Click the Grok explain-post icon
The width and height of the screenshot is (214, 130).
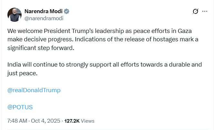pos(195,12)
